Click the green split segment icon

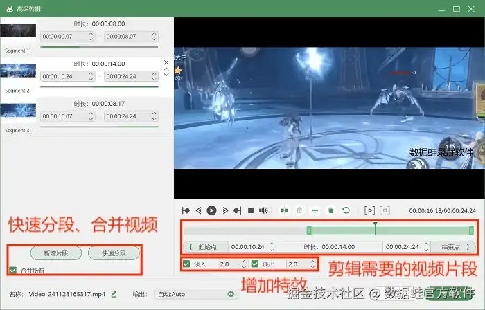285,210
